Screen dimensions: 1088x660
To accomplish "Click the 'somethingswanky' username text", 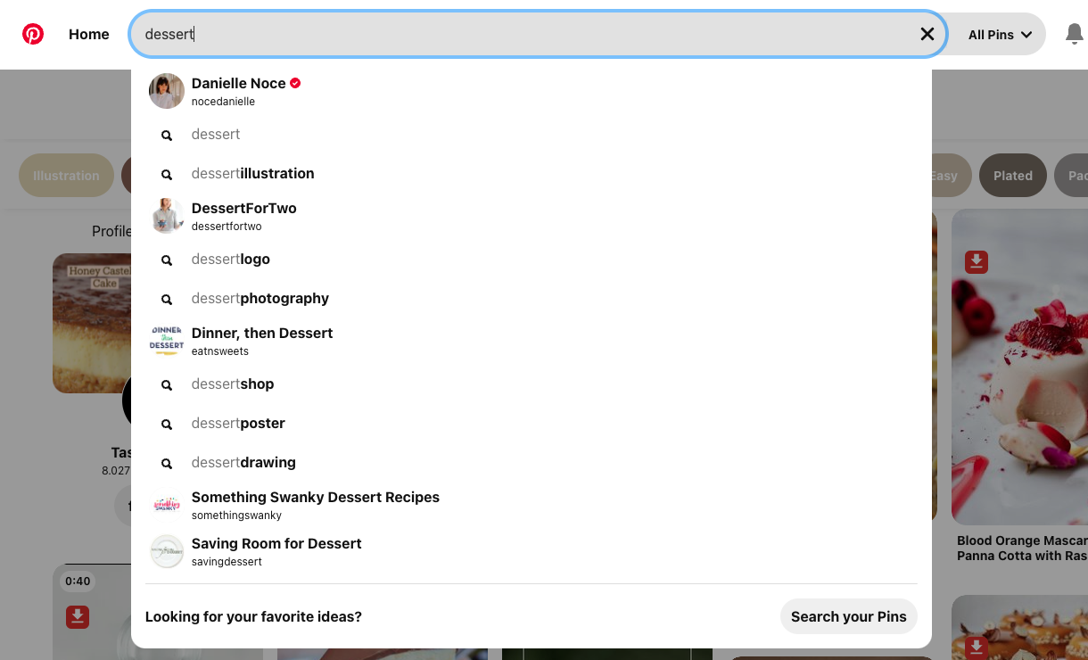I will pyautogui.click(x=236, y=516).
